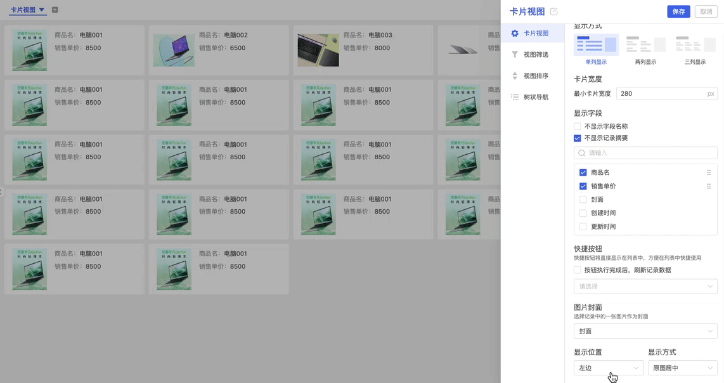Open the 图片封面 dropdown showing 封面
724x383 pixels.
(x=645, y=331)
